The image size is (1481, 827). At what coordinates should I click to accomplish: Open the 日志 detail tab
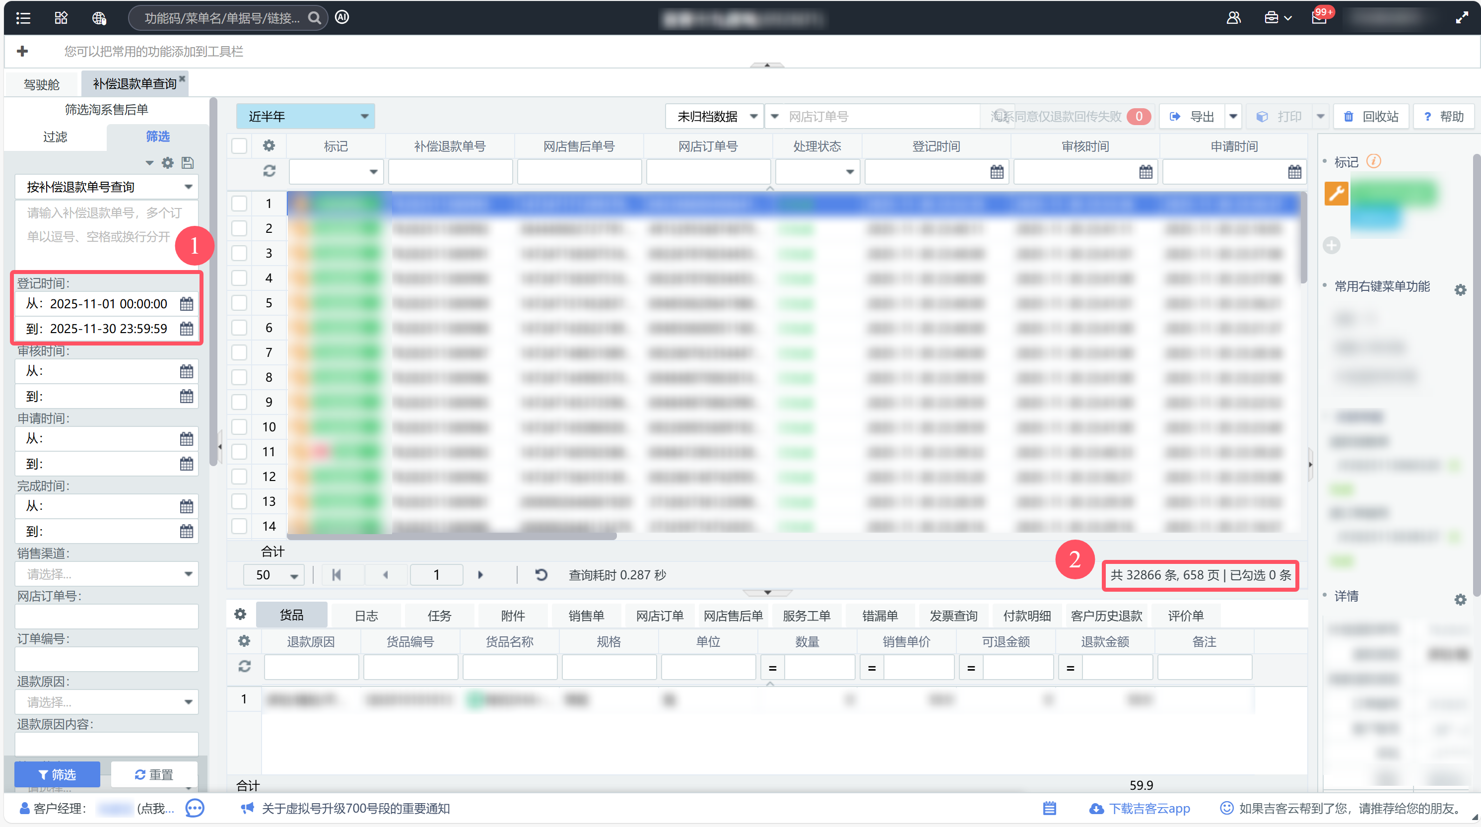(366, 616)
